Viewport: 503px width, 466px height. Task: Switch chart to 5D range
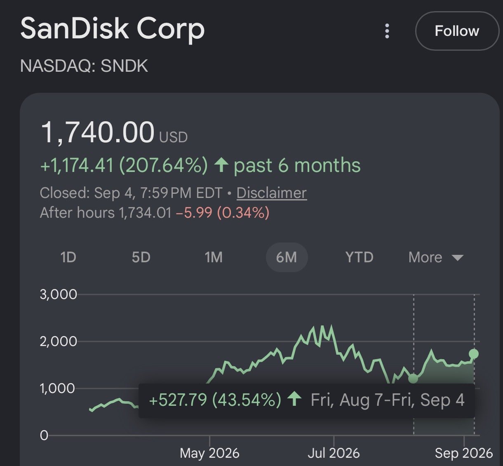click(x=141, y=257)
